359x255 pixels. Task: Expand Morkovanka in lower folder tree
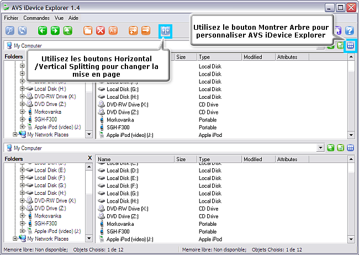click(x=22, y=216)
